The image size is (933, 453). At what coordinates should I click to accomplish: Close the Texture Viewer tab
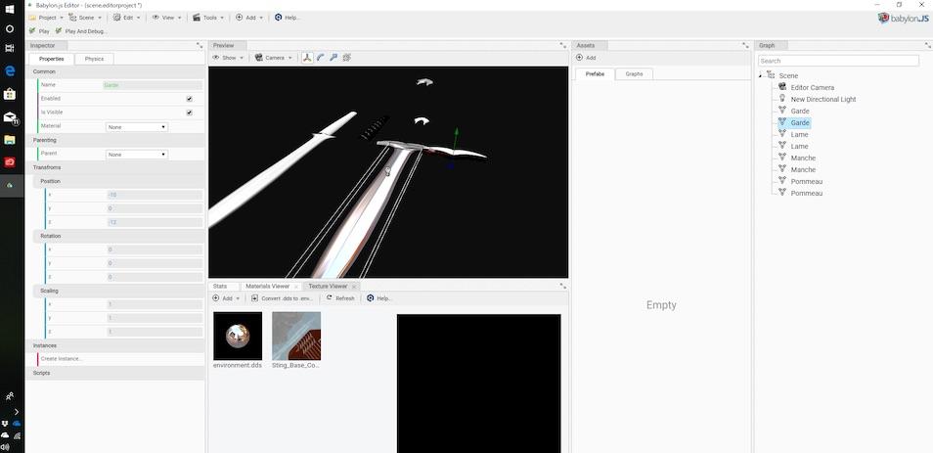pos(353,287)
